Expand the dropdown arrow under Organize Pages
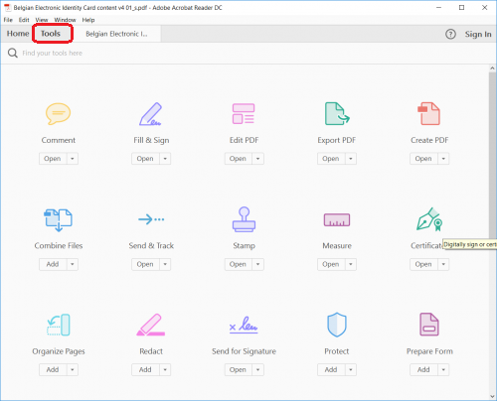The image size is (497, 401). pos(73,369)
